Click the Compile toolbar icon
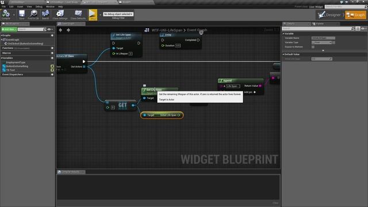The width and height of the screenshot is (368, 207). pyautogui.click(x=6, y=13)
